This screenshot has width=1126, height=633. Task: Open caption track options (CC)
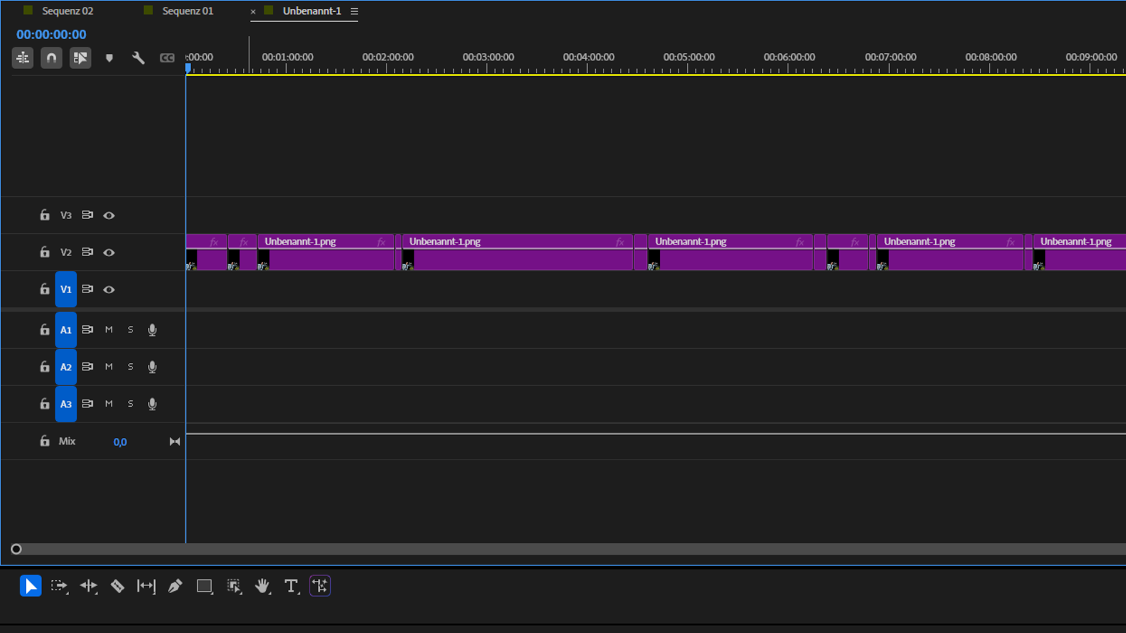pos(167,57)
